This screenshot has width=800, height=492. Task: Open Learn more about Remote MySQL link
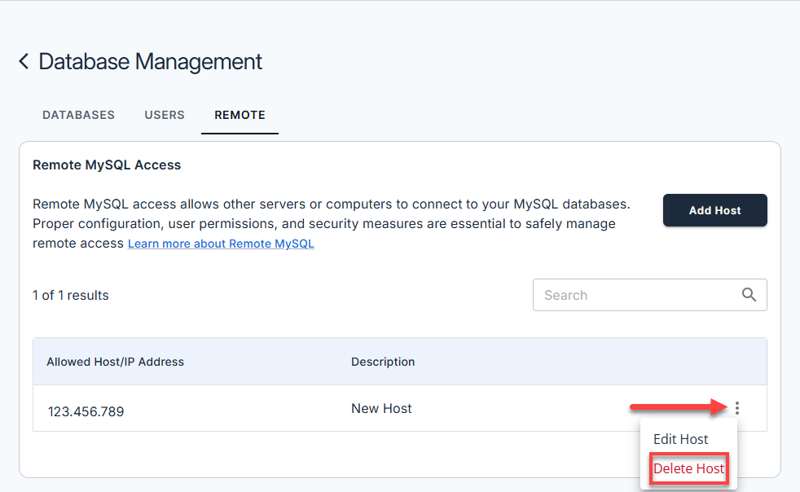click(221, 244)
